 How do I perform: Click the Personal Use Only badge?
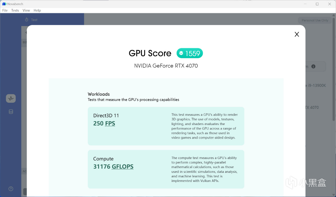pyautogui.click(x=315, y=20)
